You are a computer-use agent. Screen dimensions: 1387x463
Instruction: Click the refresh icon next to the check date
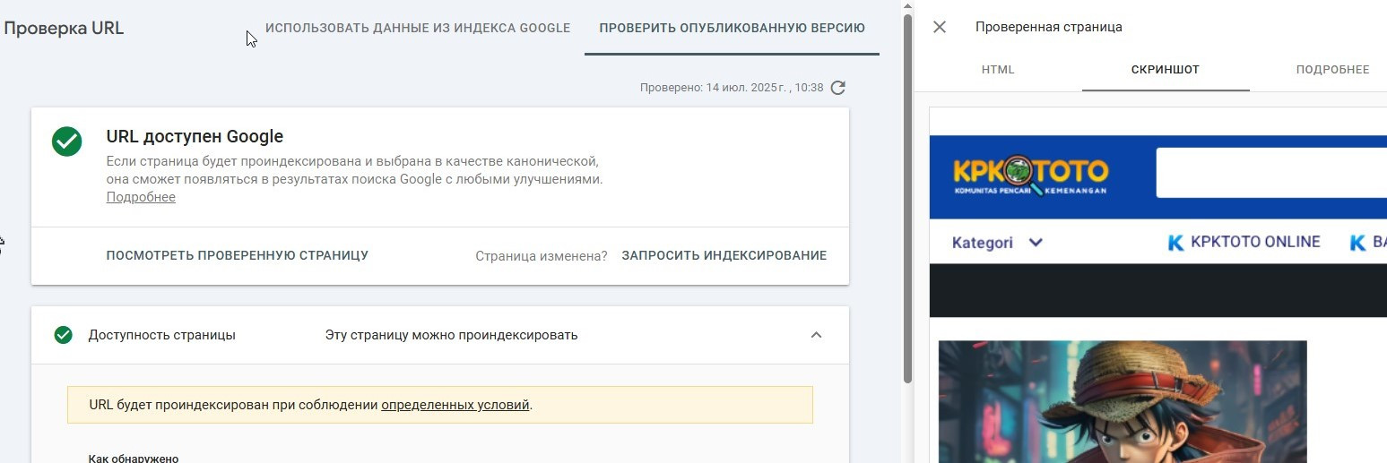point(838,88)
